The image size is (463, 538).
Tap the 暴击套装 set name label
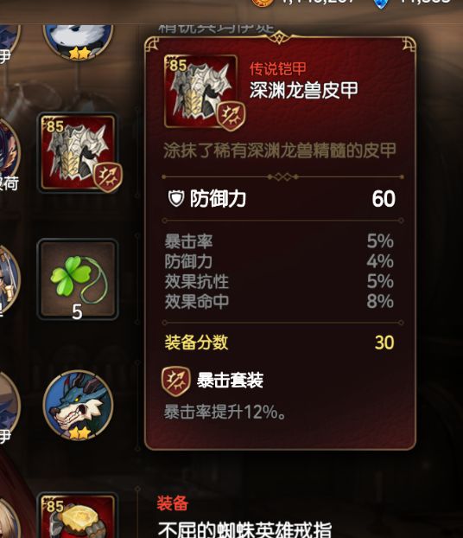230,381
